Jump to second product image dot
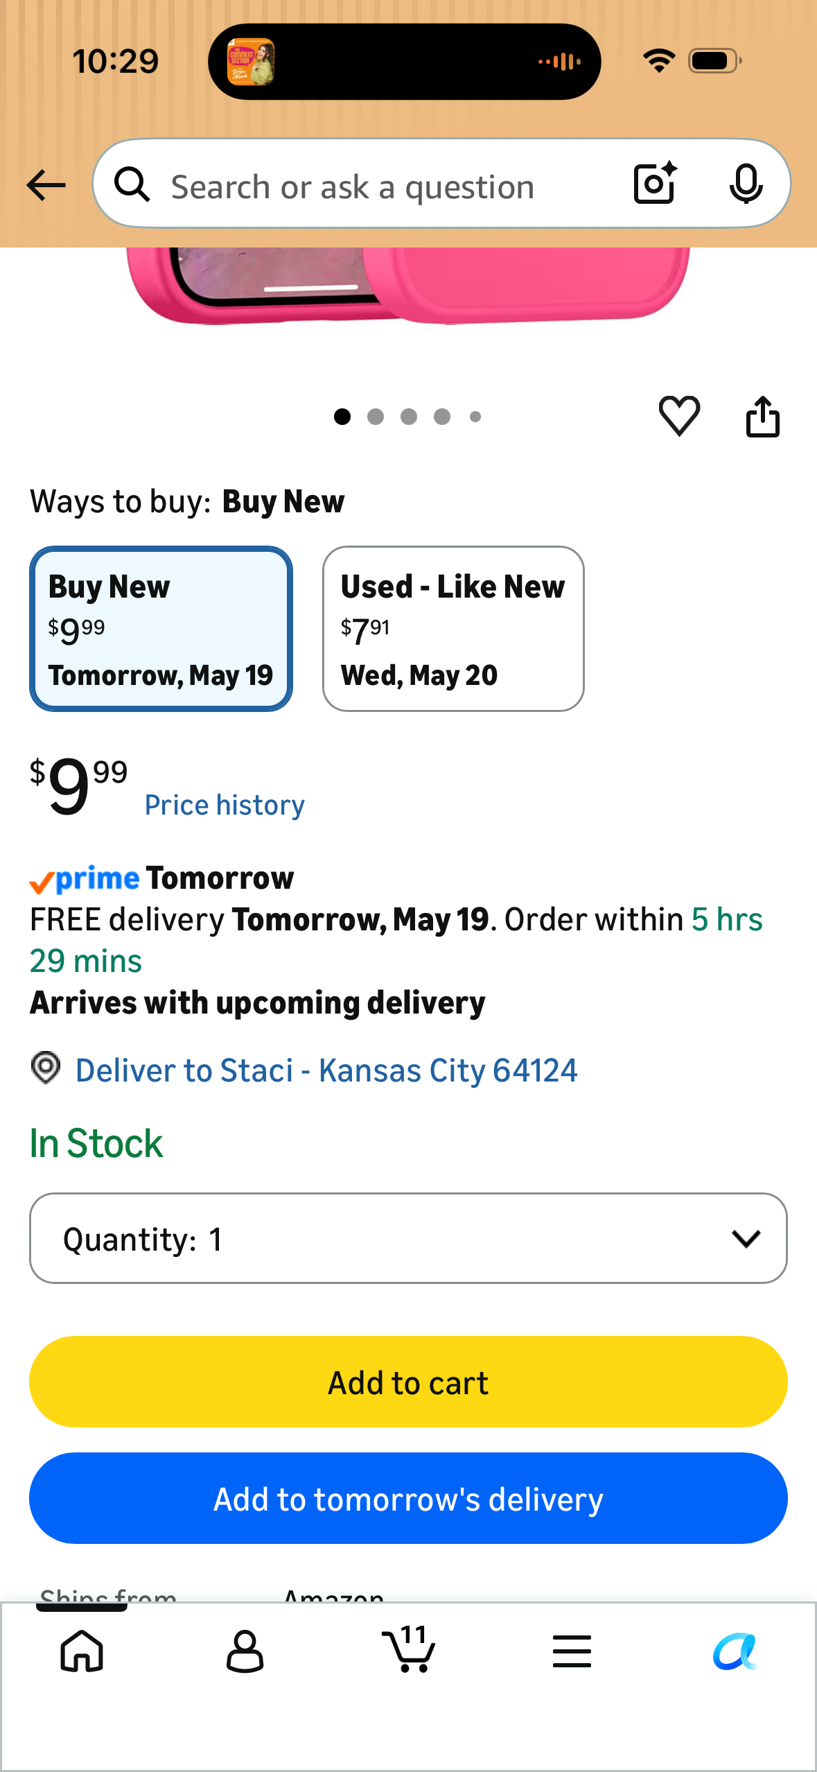This screenshot has width=817, height=1772. 376,417
